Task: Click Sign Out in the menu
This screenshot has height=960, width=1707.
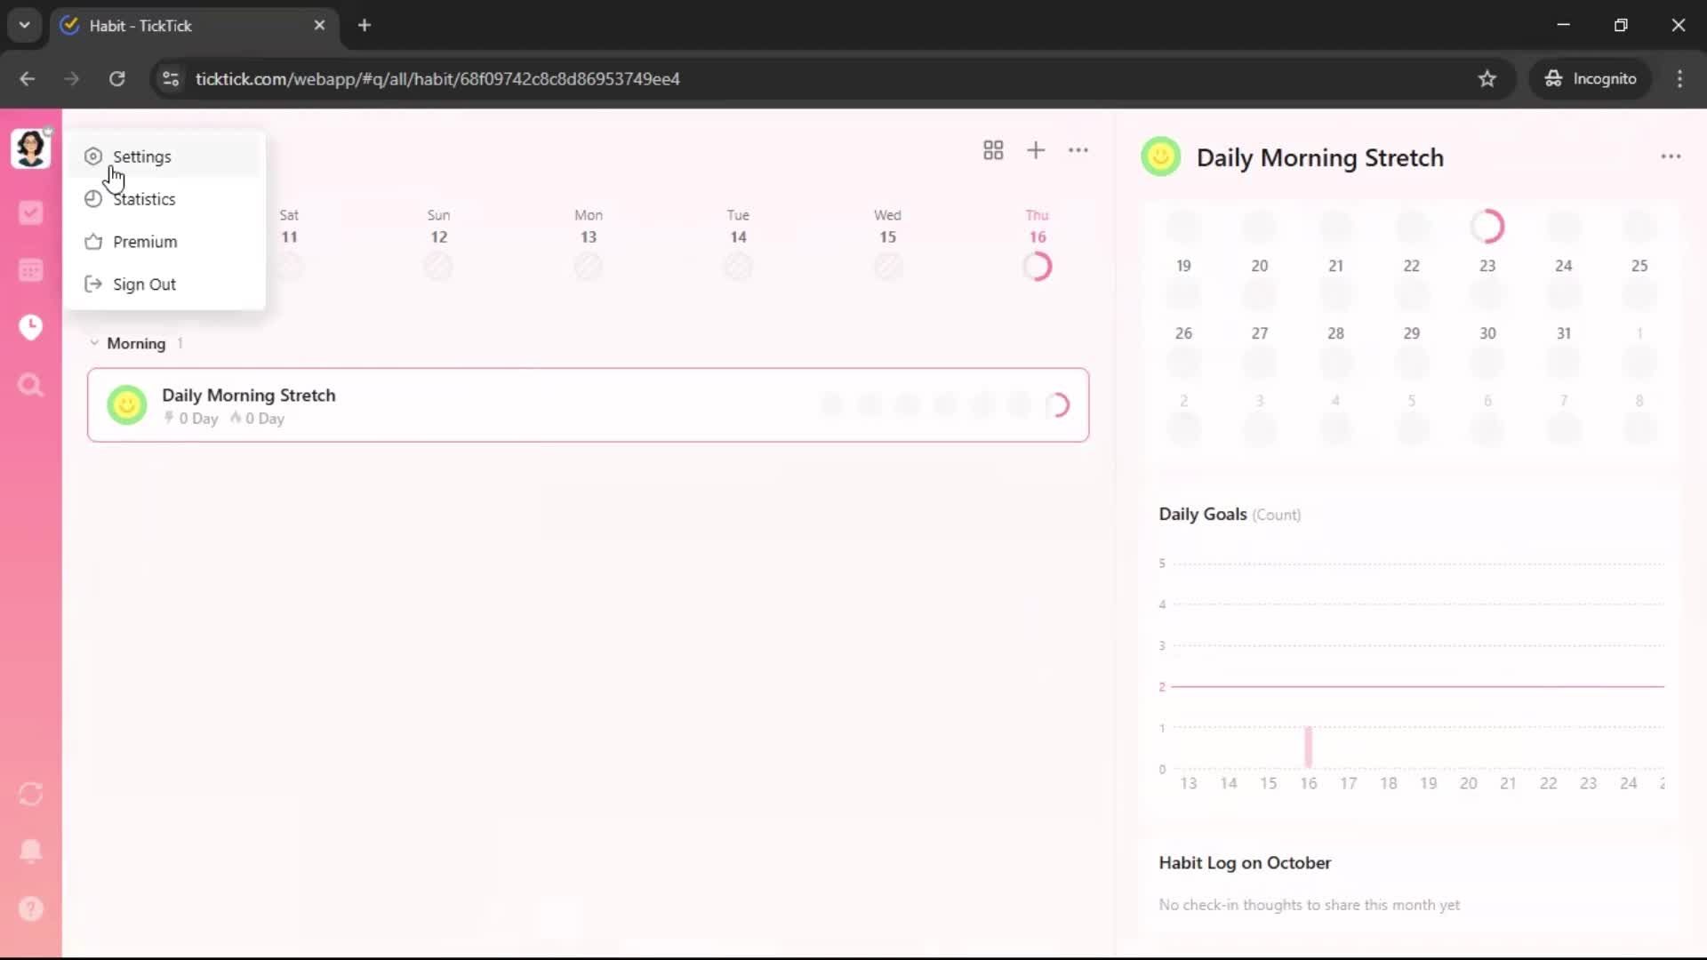Action: click(x=144, y=284)
